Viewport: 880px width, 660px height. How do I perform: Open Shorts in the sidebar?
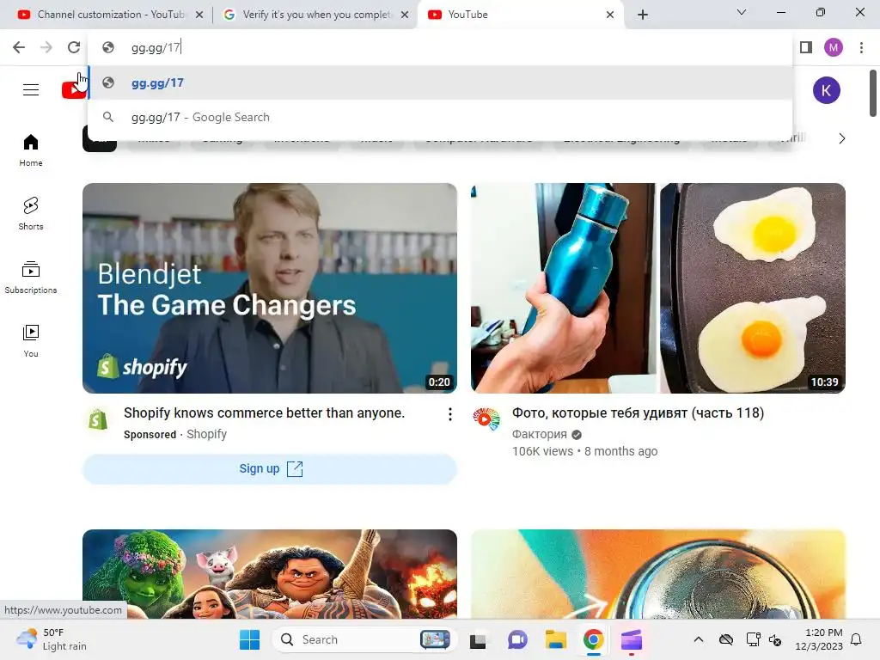31,214
